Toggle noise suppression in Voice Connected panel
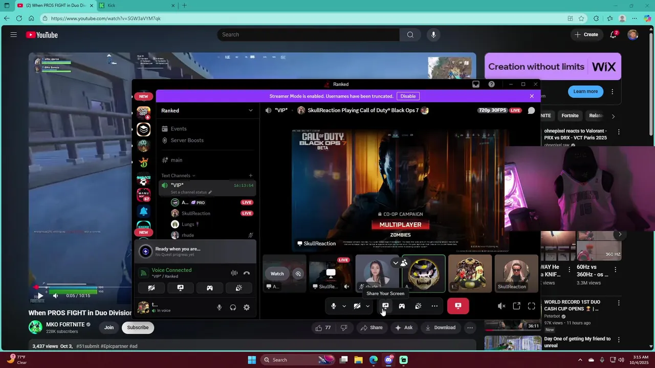The height and width of the screenshot is (368, 655). point(234,273)
